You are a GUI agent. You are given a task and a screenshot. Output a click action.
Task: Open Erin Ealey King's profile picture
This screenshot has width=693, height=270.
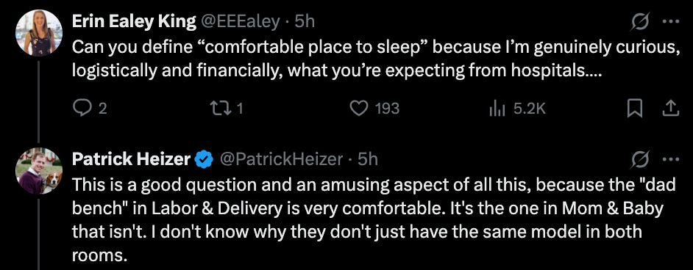coord(39,32)
